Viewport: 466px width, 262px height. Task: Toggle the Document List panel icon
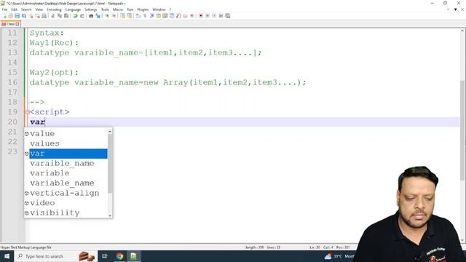coord(172,16)
